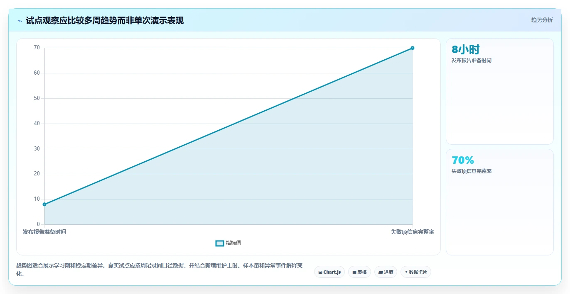
Task: Click y-axis tick label 30
Action: point(37,149)
